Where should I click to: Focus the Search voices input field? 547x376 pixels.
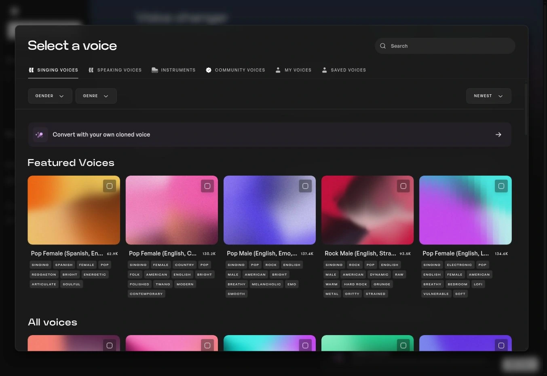point(445,46)
